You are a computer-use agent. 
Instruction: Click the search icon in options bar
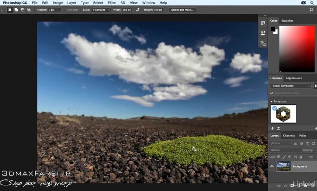[x=311, y=10]
